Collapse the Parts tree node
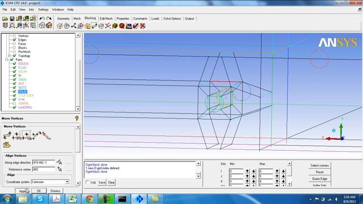363x204 pixels. 6,59
